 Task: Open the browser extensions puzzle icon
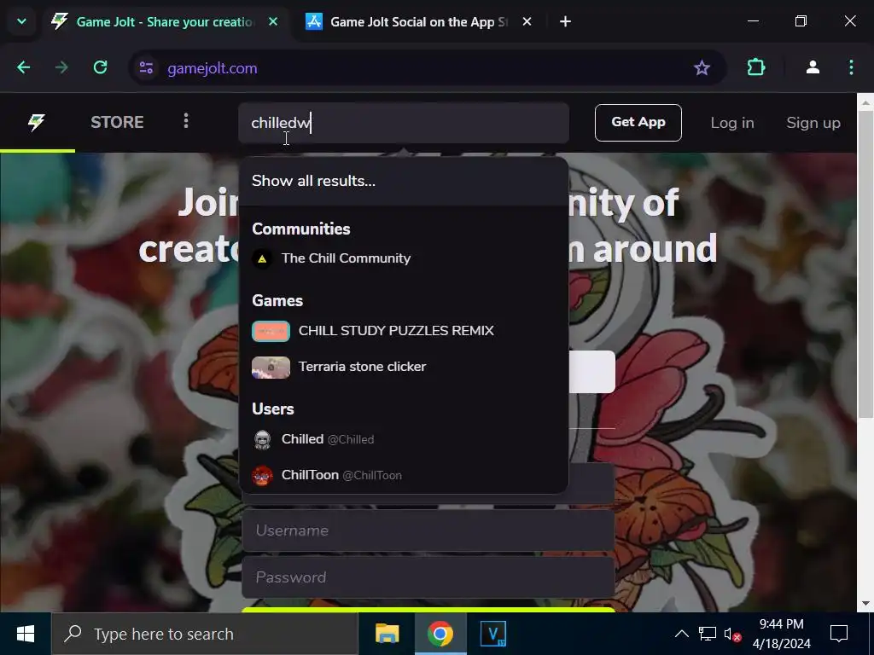tap(756, 68)
